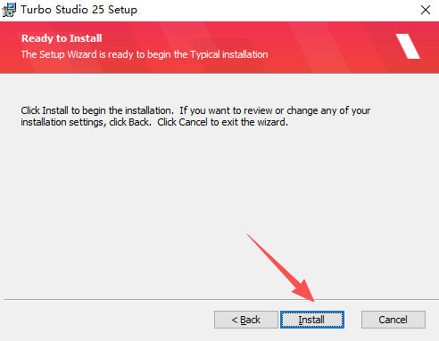Click the white Turbo slash logo
The image size is (439, 341).
tap(408, 46)
